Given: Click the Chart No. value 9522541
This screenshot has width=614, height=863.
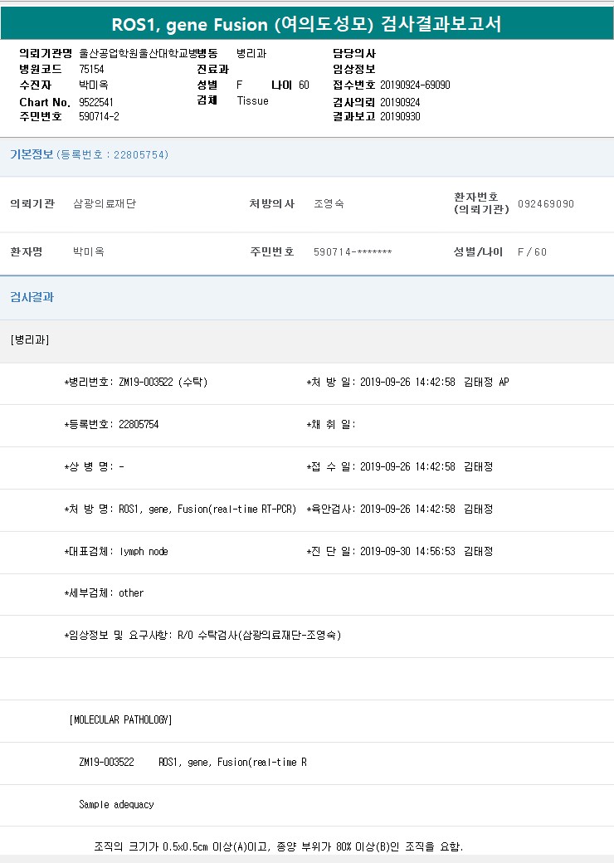Looking at the screenshot, I should tap(96, 101).
